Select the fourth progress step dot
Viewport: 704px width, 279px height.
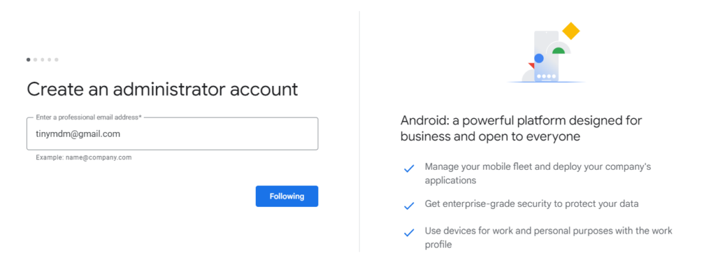[49, 59]
